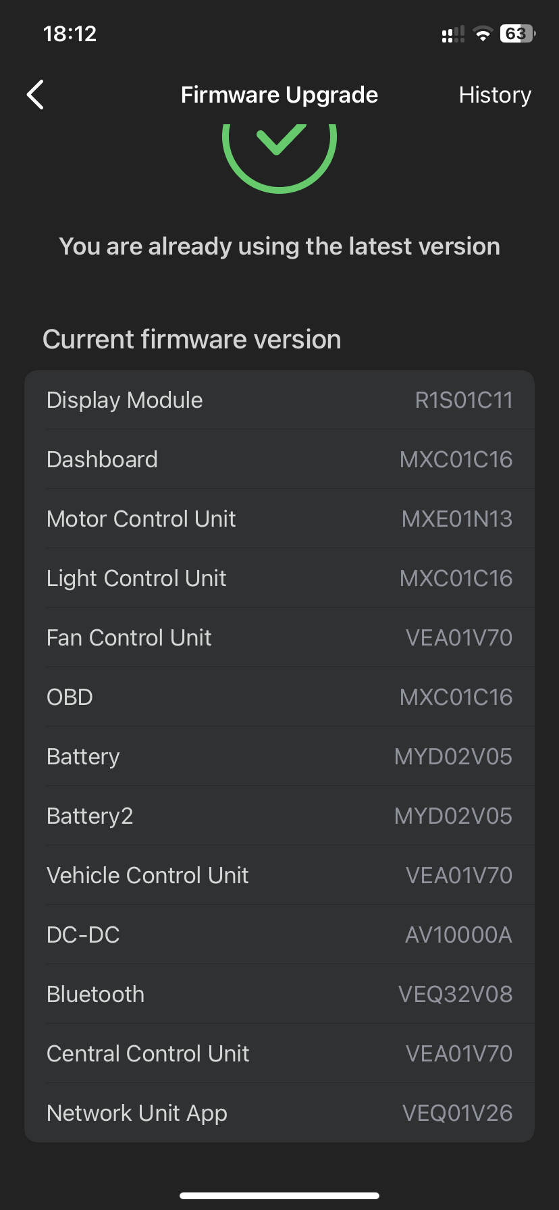Tap the Bluetooth firmware row
559x1210 pixels.
point(279,994)
